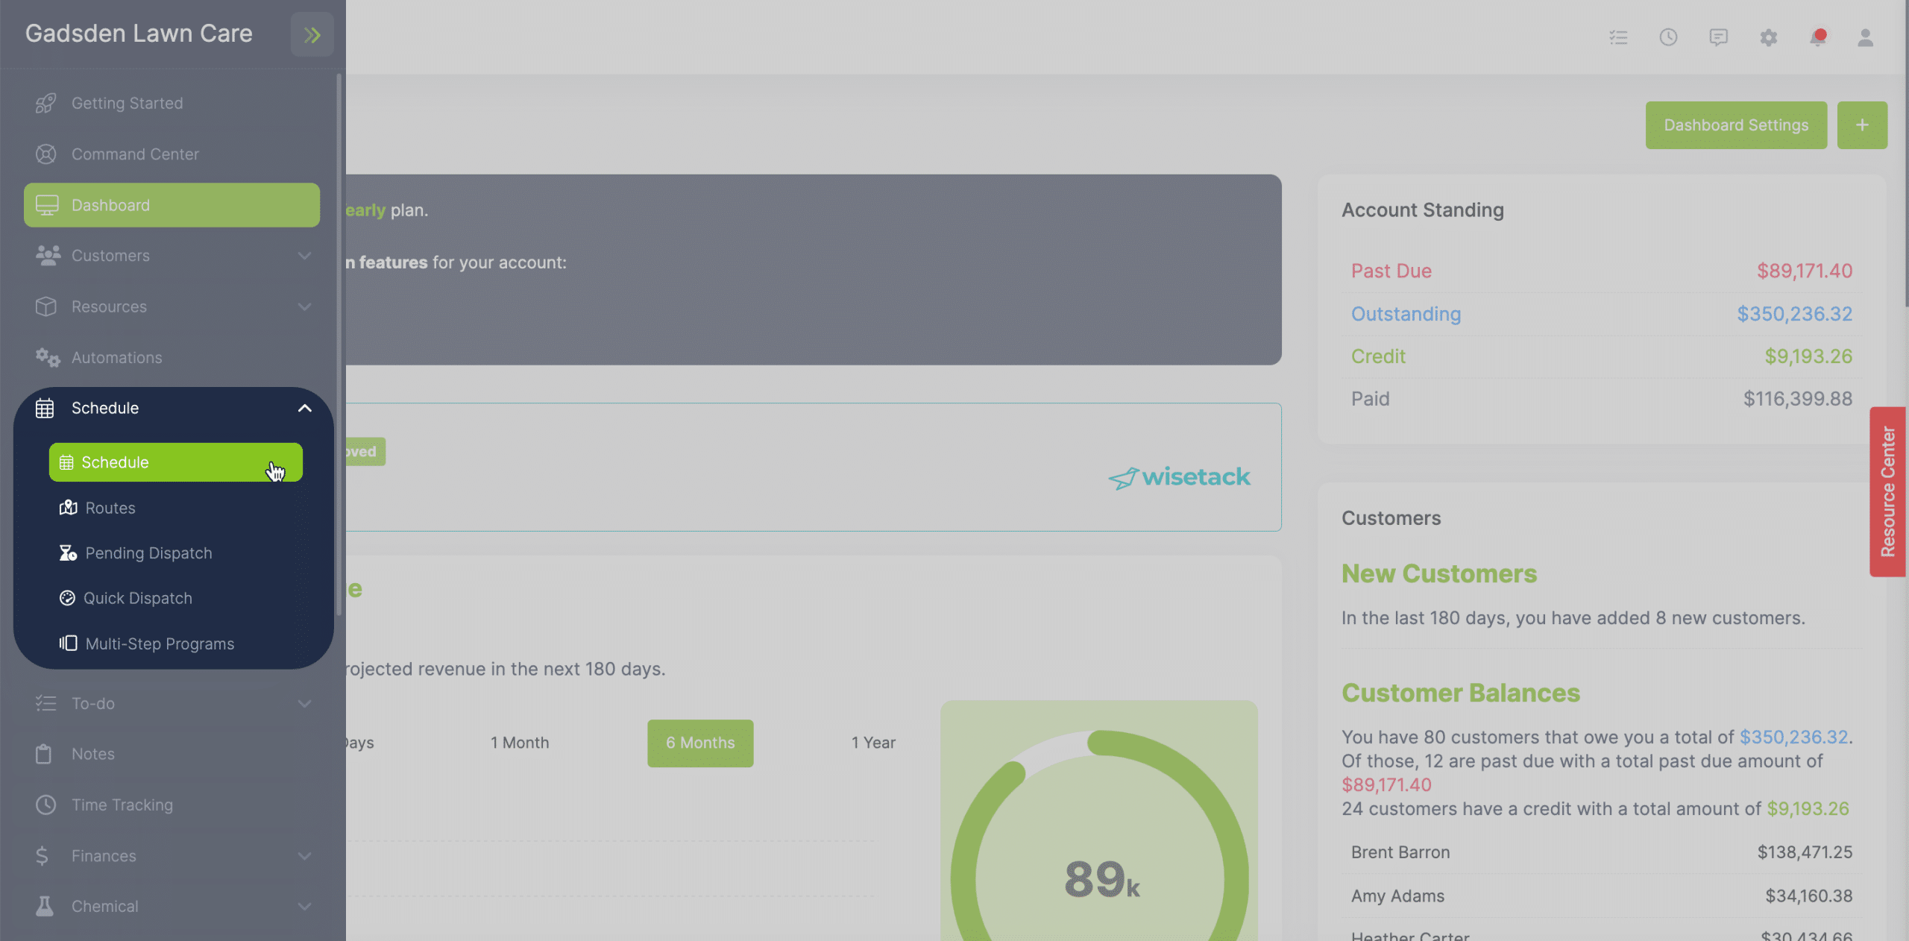Open the clock icon in top bar
The image size is (1909, 941).
(1668, 37)
